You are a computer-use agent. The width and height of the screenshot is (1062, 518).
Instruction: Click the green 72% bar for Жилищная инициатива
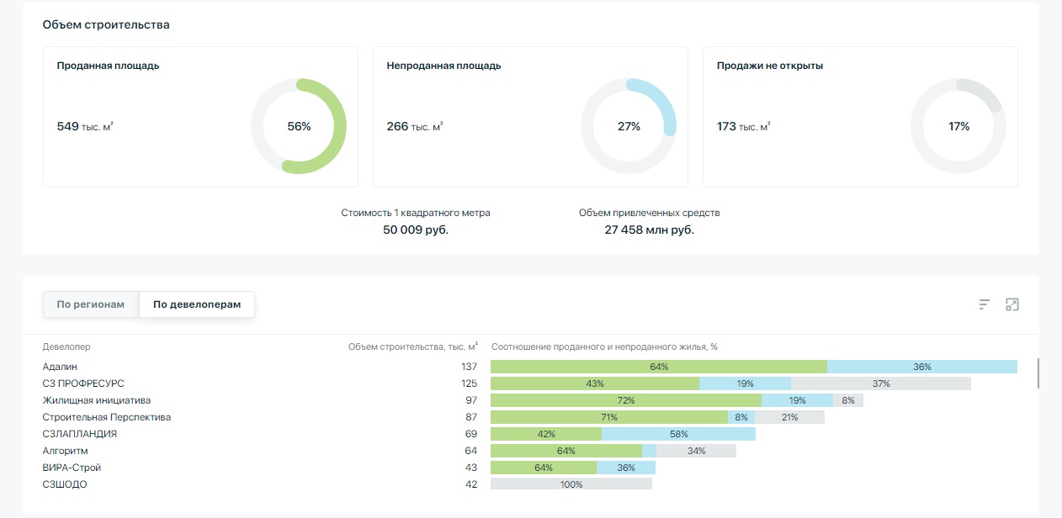pyautogui.click(x=626, y=400)
